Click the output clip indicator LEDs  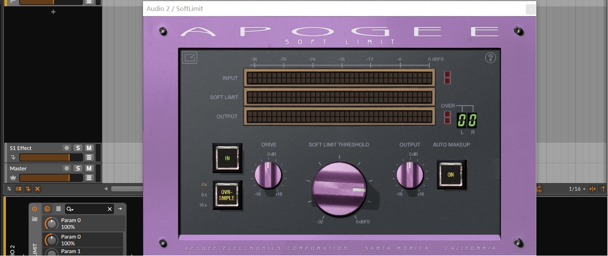(447, 117)
